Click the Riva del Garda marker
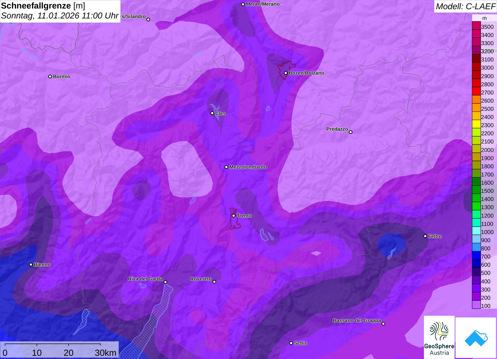 click(165, 282)
